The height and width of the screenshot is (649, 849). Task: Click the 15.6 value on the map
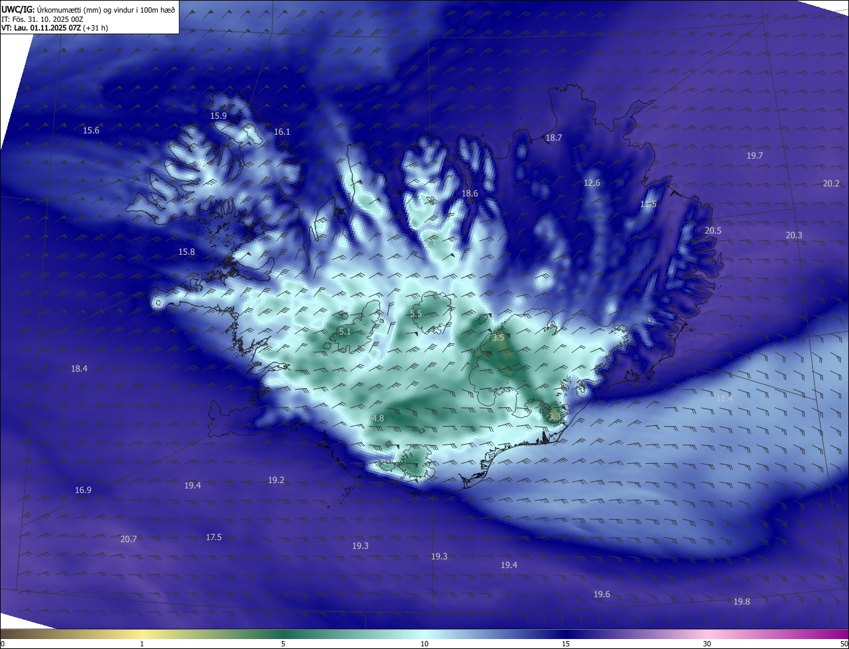pyautogui.click(x=91, y=131)
